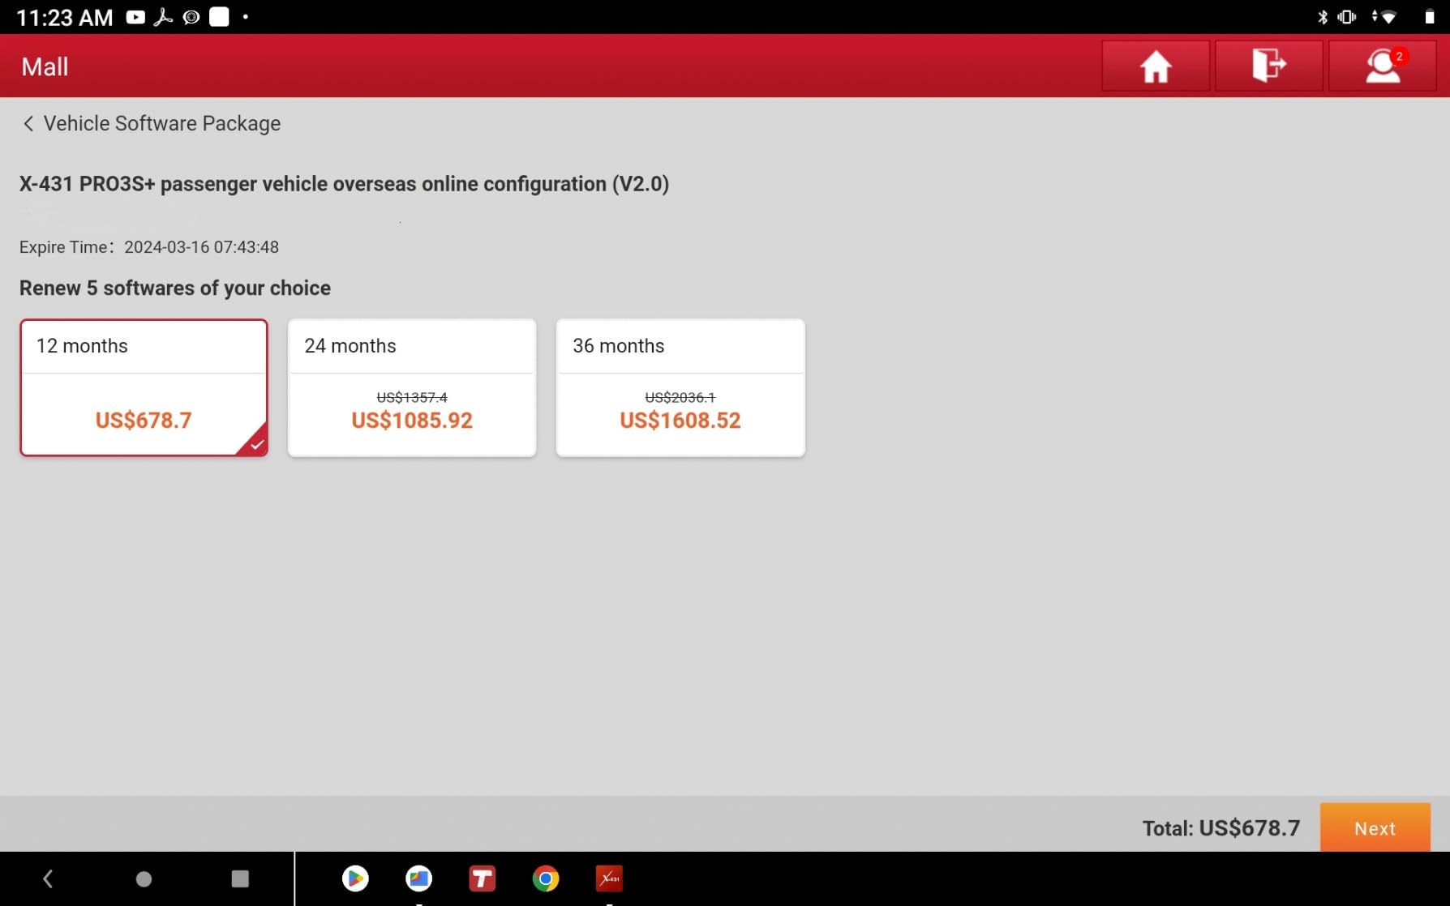
Task: Open recent apps square button
Action: [x=240, y=878]
